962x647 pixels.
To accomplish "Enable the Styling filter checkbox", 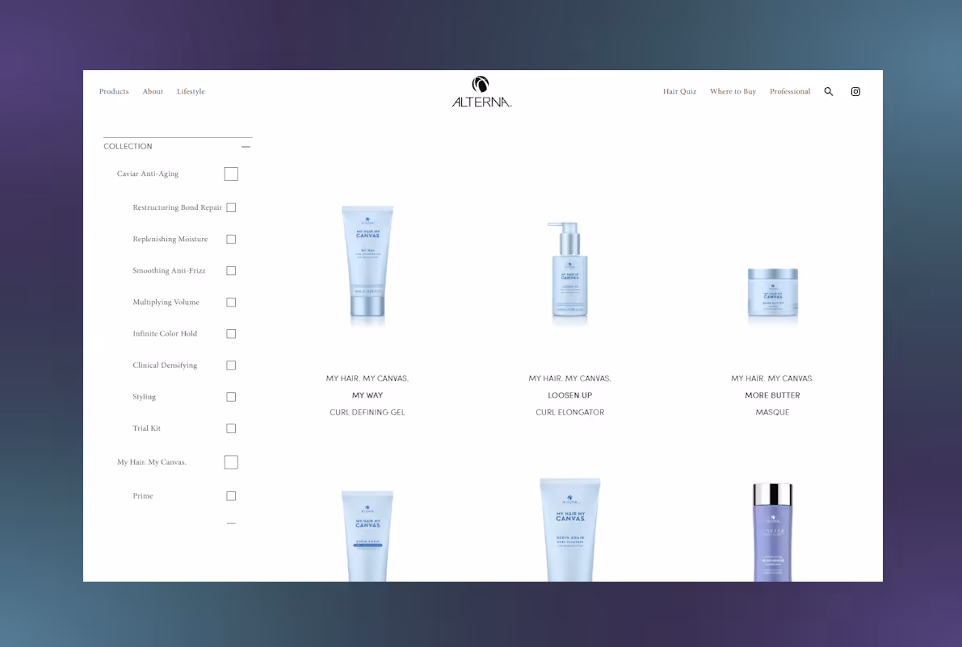I will click(x=231, y=397).
